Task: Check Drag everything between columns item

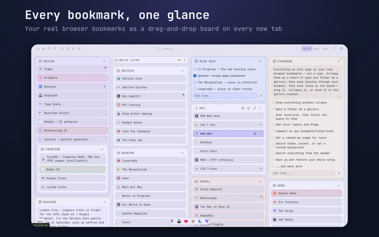Action: tap(273, 103)
